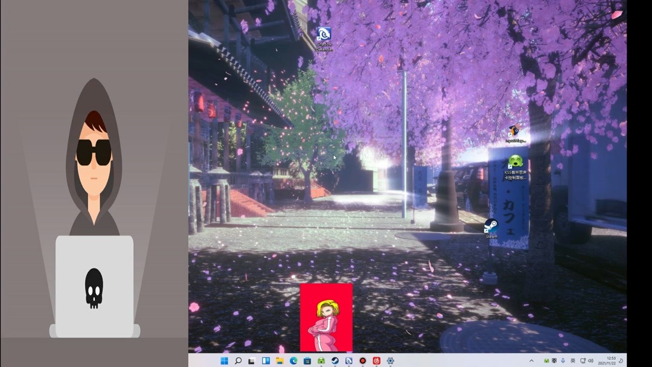Open Windows Search from the taskbar

tap(239, 361)
